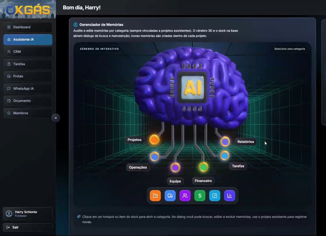Open Tarefas in the sidebar menu
The width and height of the screenshot is (326, 236).
point(28,64)
